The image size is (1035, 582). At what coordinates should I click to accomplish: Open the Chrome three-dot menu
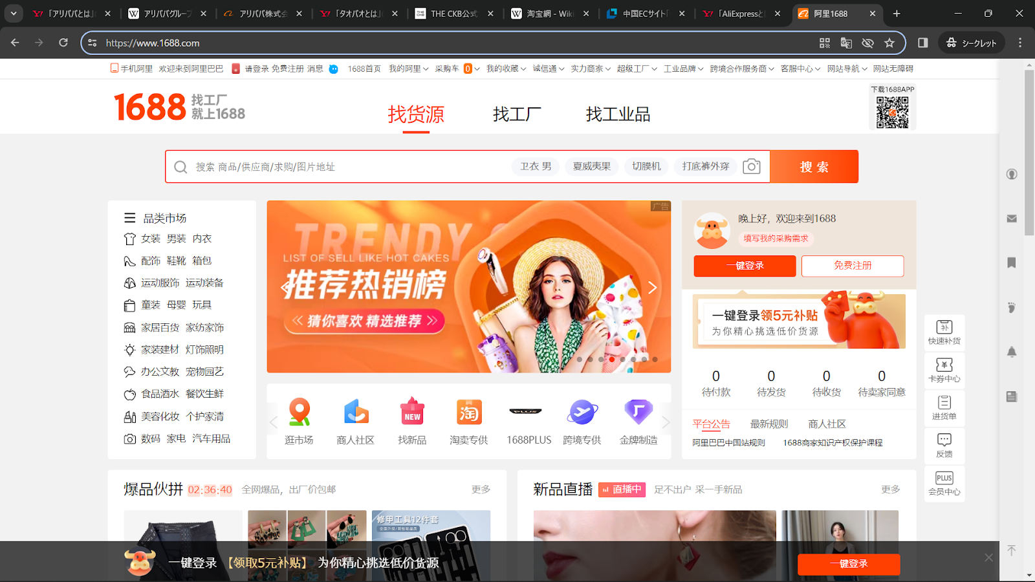click(x=1020, y=43)
